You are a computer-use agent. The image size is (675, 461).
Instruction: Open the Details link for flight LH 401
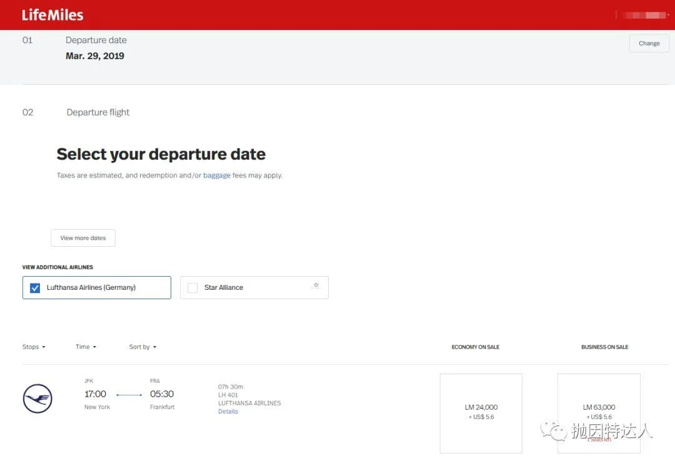pos(228,412)
